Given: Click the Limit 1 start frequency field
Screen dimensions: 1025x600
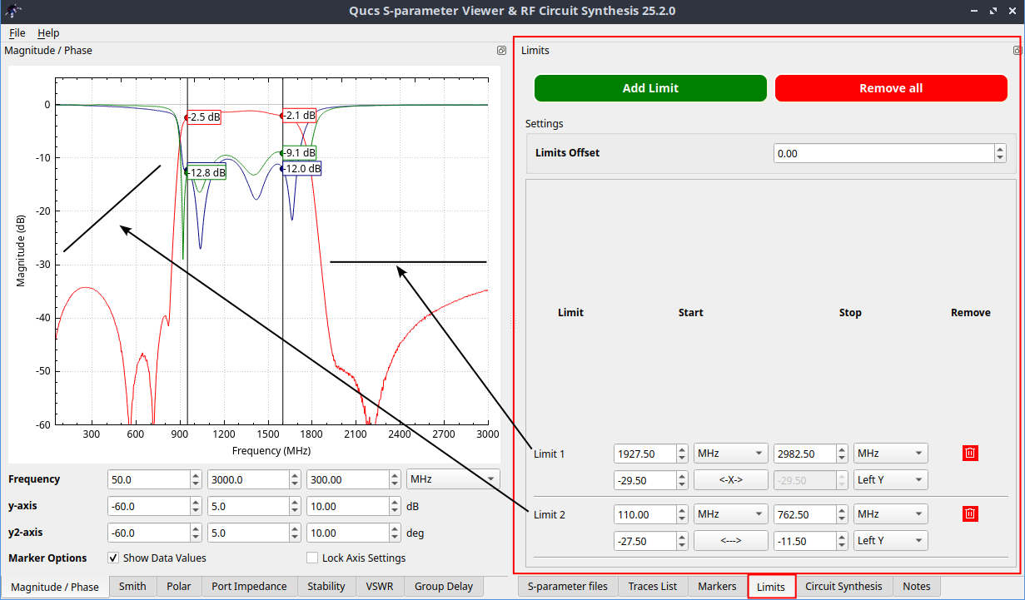Looking at the screenshot, I should tap(644, 454).
